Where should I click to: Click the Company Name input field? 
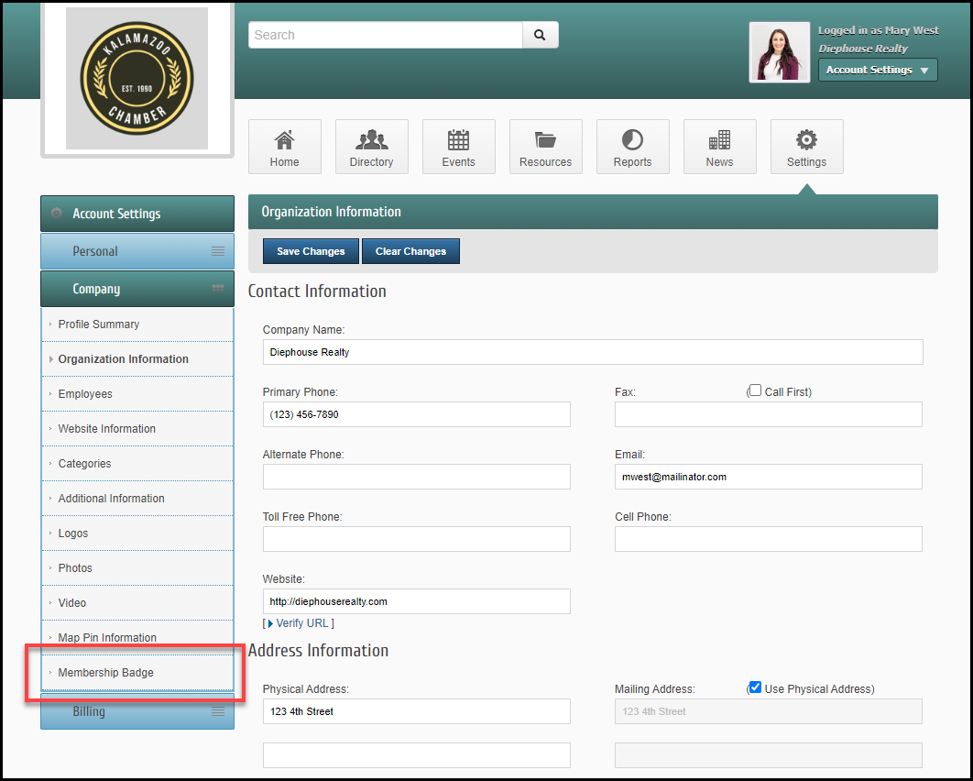[592, 352]
